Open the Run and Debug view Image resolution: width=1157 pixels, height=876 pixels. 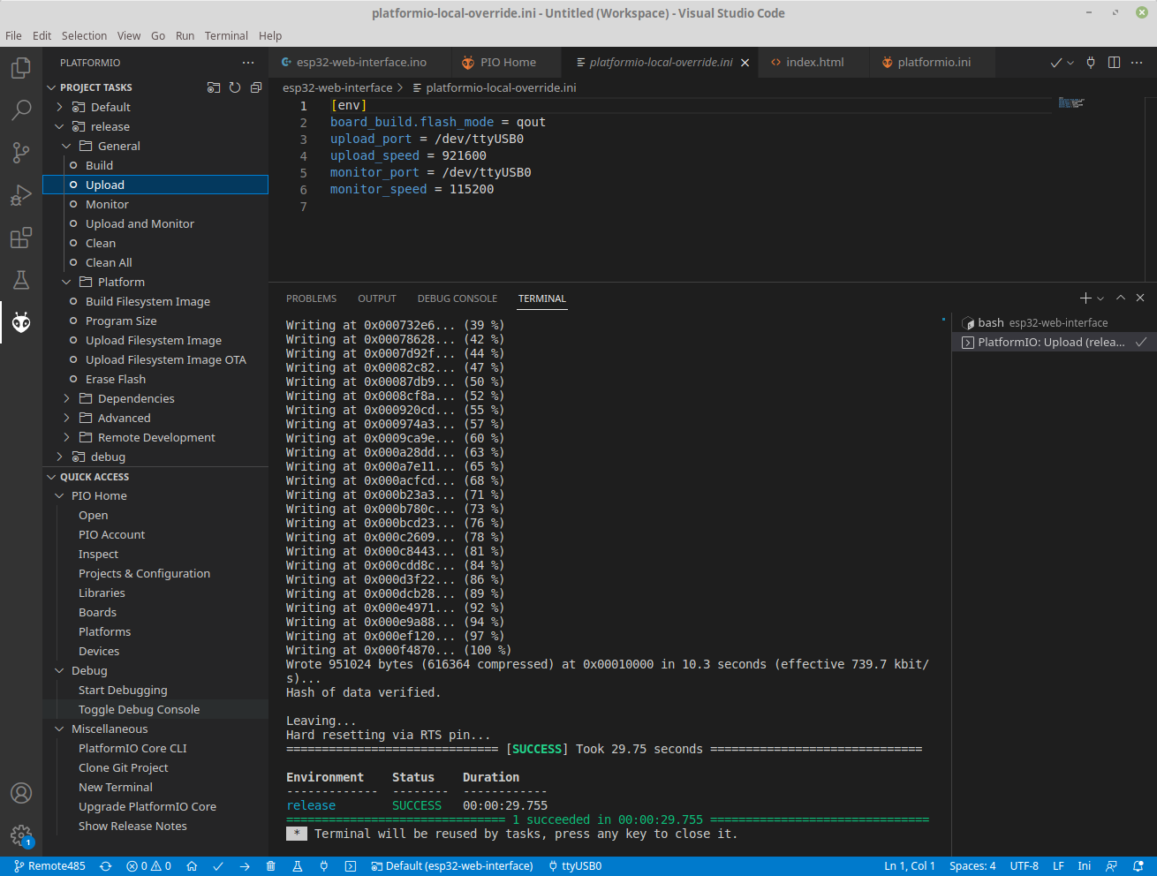21,195
